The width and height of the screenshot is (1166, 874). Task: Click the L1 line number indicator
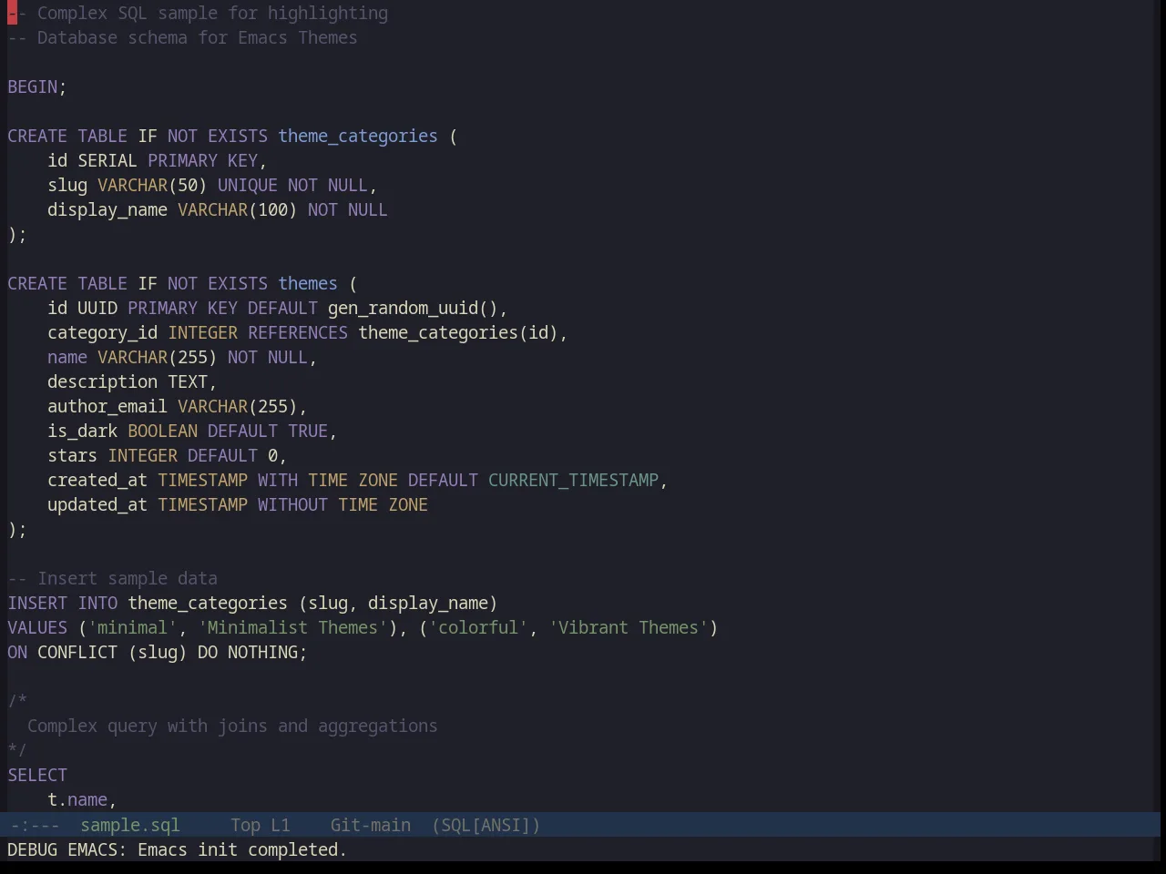pos(281,825)
